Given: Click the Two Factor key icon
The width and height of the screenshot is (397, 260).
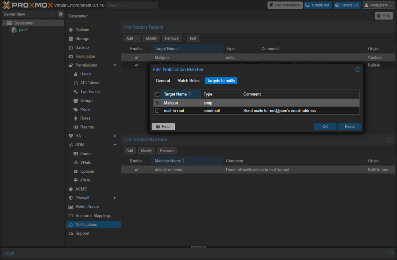Looking at the screenshot, I should [x=76, y=92].
